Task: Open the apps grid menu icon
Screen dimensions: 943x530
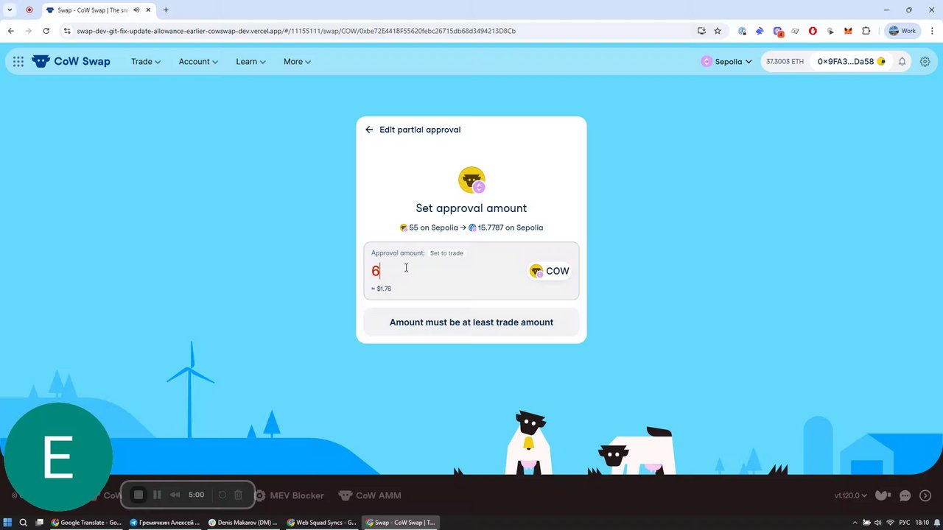Action: 18,62
